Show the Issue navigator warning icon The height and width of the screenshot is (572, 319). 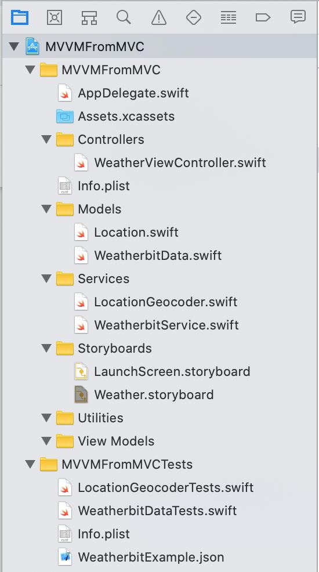[158, 17]
